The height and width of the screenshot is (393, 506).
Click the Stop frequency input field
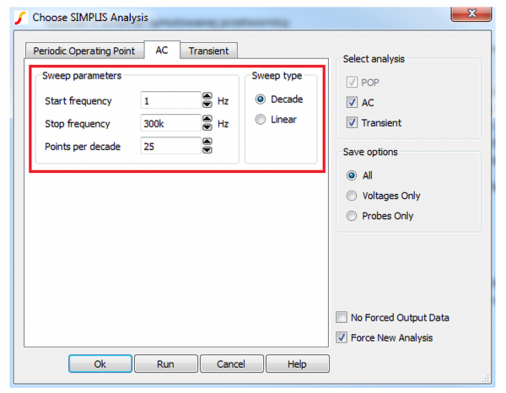point(170,124)
